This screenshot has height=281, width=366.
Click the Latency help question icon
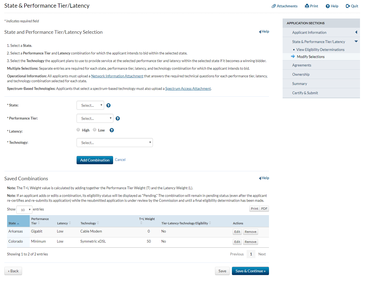coord(112,130)
